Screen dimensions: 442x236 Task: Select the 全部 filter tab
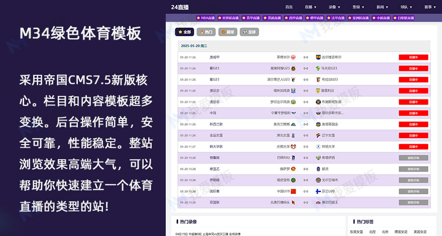click(184, 32)
